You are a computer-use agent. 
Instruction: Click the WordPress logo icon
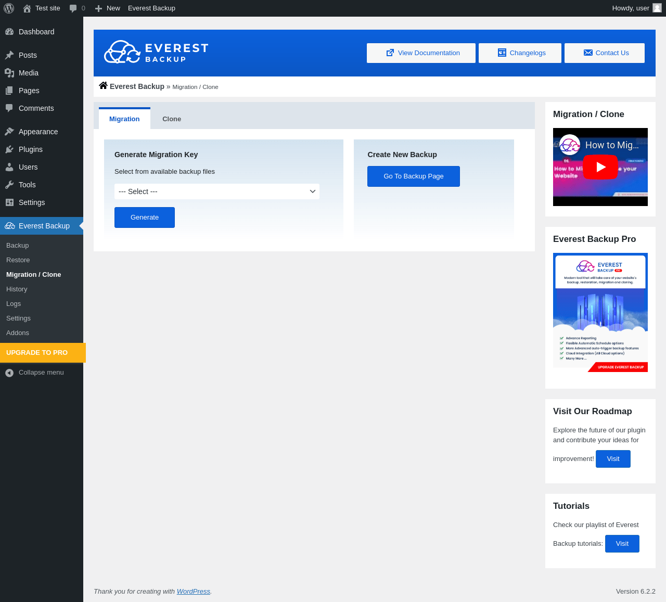click(x=9, y=8)
